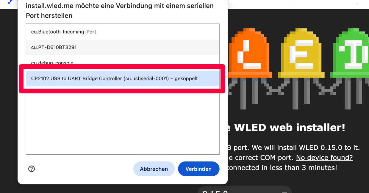369x193 pixels.
Task: Select cu.Bluetooth-Incoming-Port from the list
Action: point(123,32)
